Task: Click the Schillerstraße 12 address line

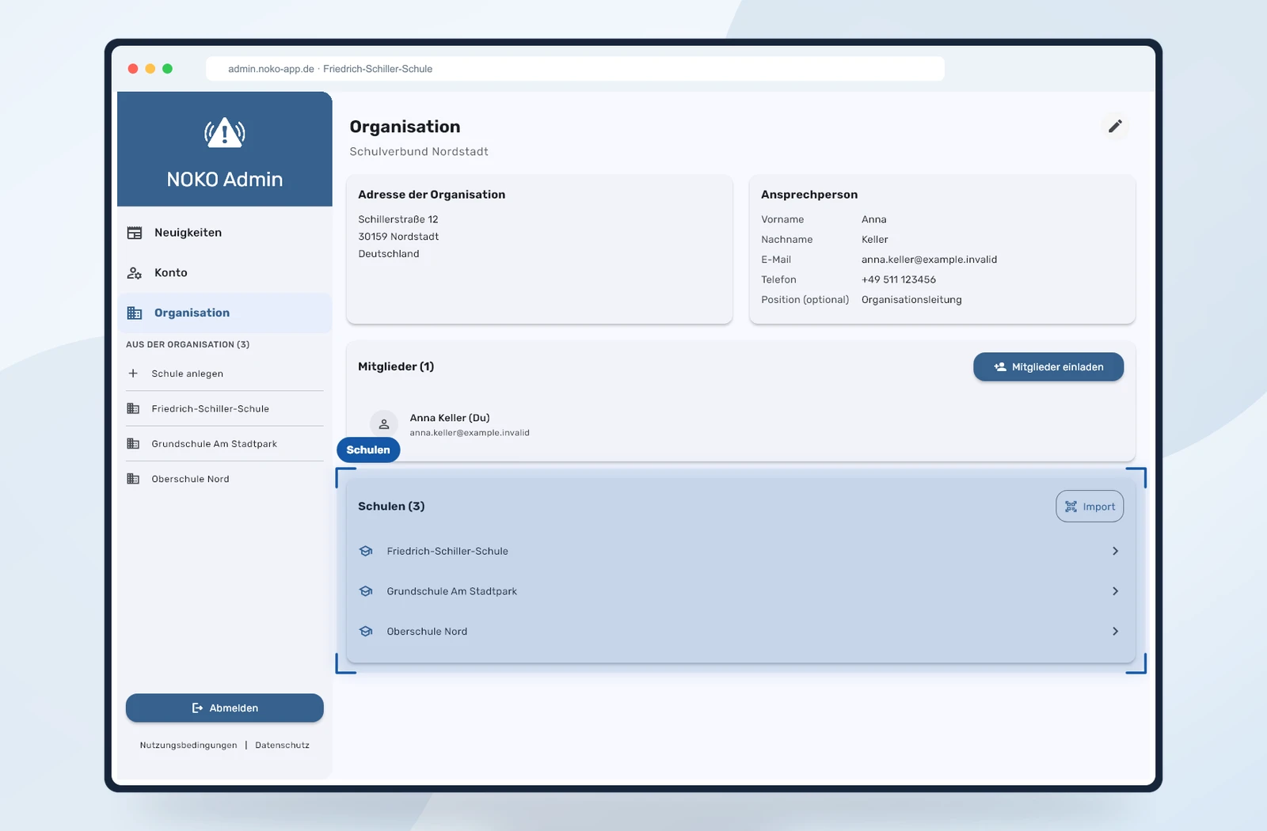Action: coord(398,219)
